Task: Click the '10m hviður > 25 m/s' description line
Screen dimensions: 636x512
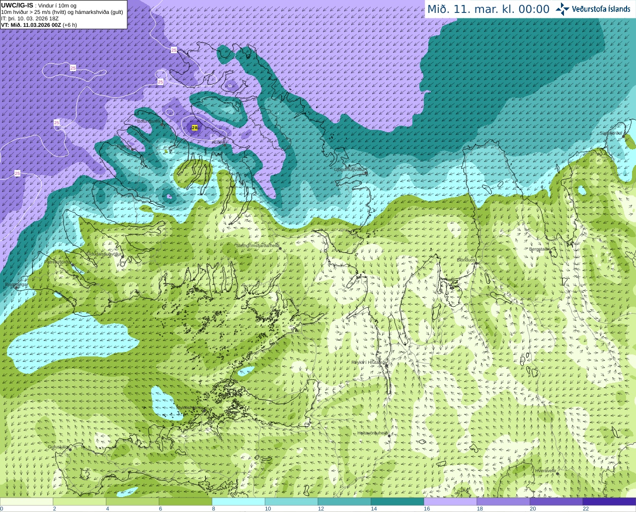Action: click(x=62, y=12)
